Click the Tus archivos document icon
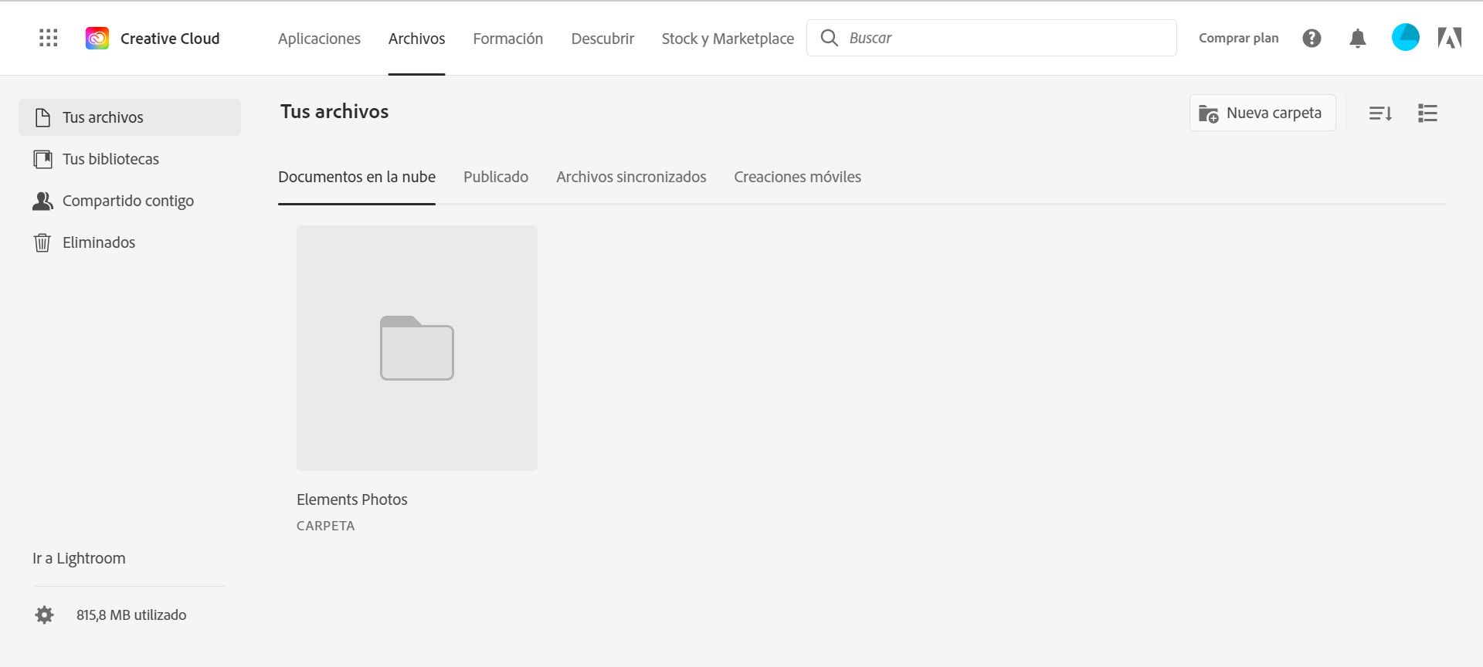1483x667 pixels. (42, 117)
